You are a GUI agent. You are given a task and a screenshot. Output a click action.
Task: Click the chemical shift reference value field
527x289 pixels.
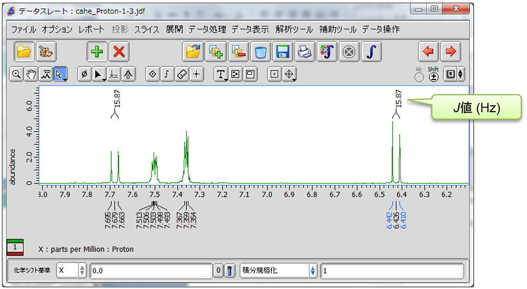(151, 271)
